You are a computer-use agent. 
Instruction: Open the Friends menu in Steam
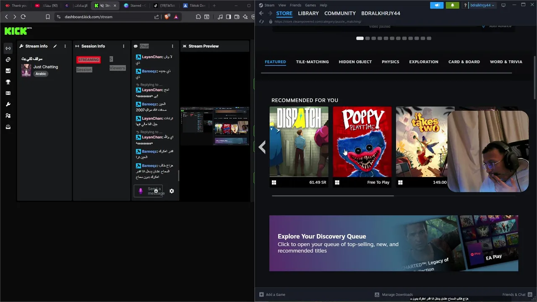(x=295, y=5)
